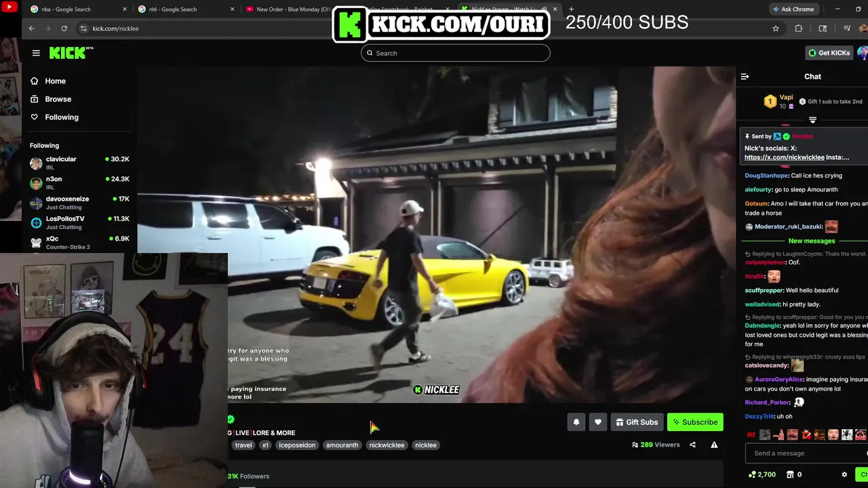The height and width of the screenshot is (488, 868).
Task: Open davooxeneize channel in Following list
Action: [79, 203]
